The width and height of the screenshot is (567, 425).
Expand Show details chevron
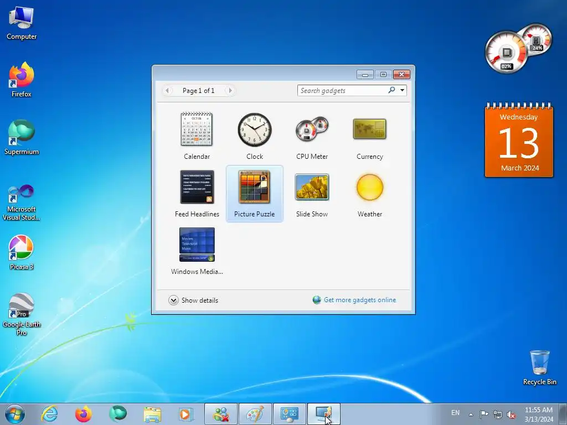coord(173,300)
